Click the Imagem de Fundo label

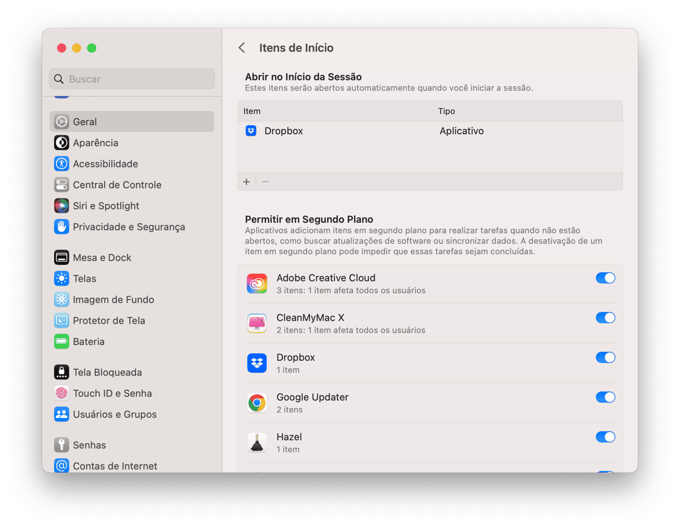coord(114,299)
